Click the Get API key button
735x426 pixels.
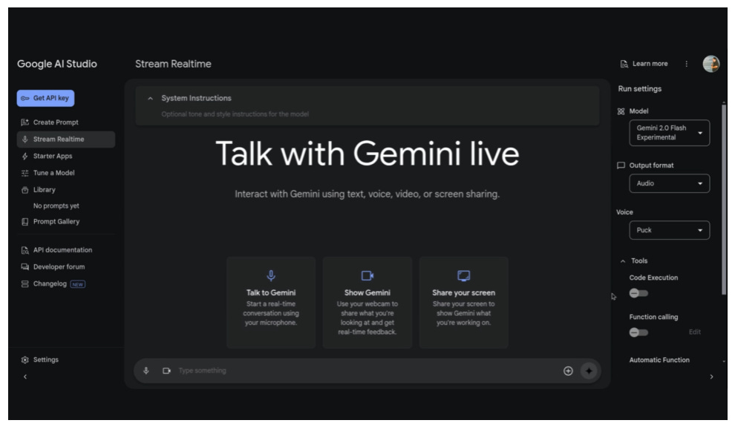coord(45,98)
